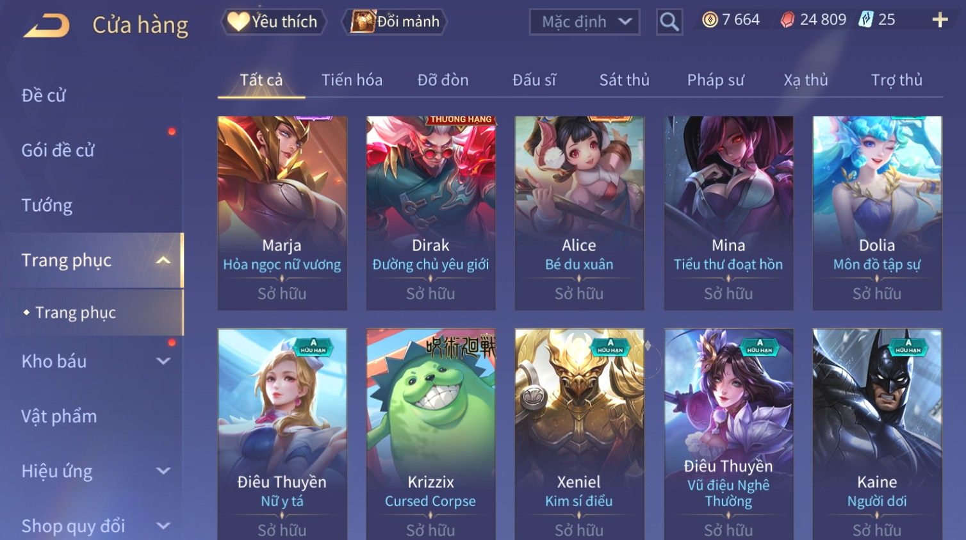Tap the gold coin balance icon

(710, 20)
